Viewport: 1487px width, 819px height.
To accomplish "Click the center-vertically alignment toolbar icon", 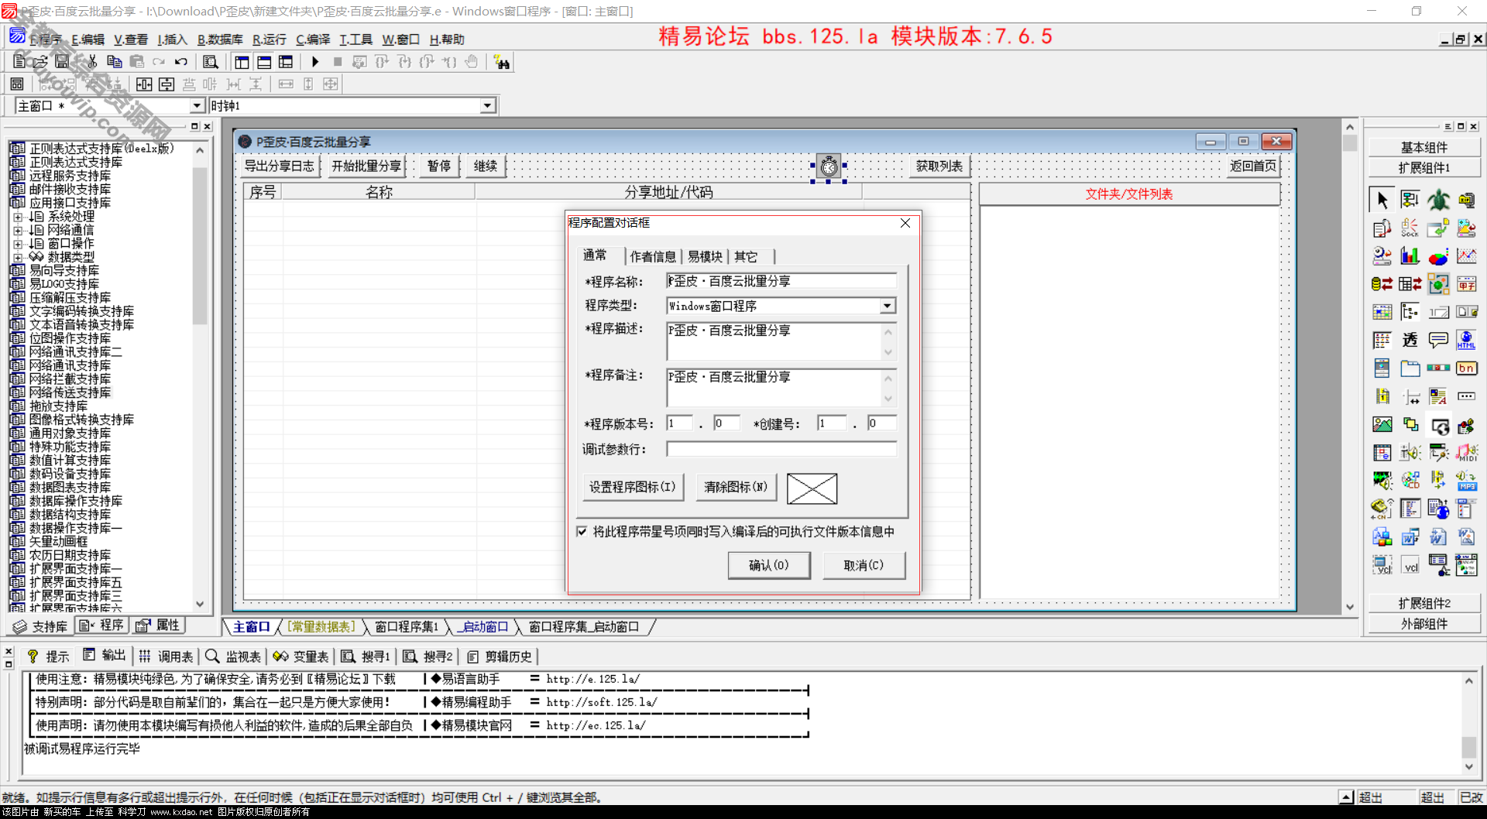I will 167,84.
